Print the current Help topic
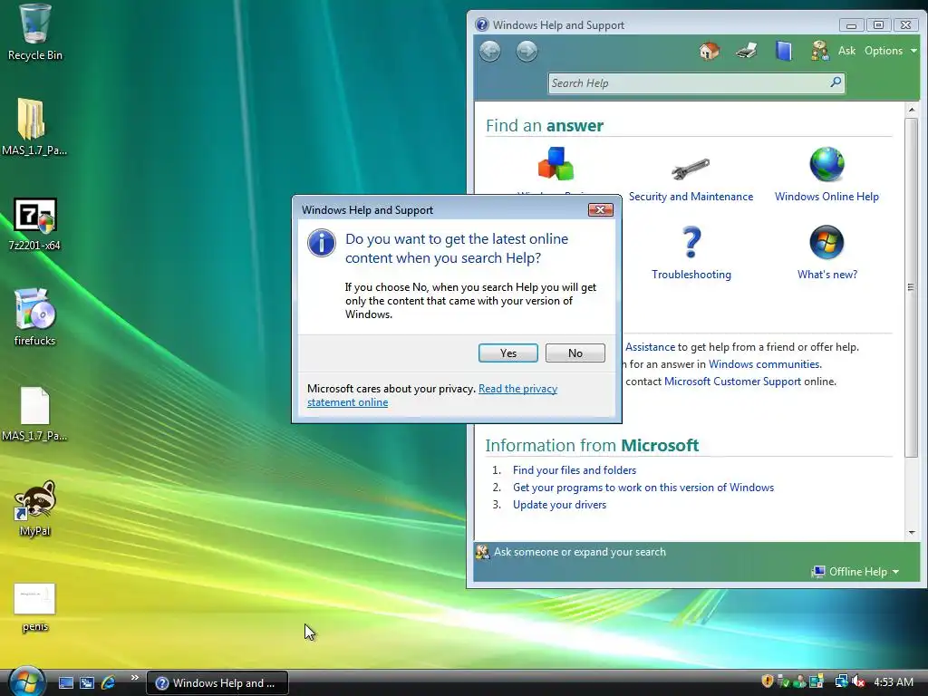Viewport: 928px width, 696px height. coord(747,51)
